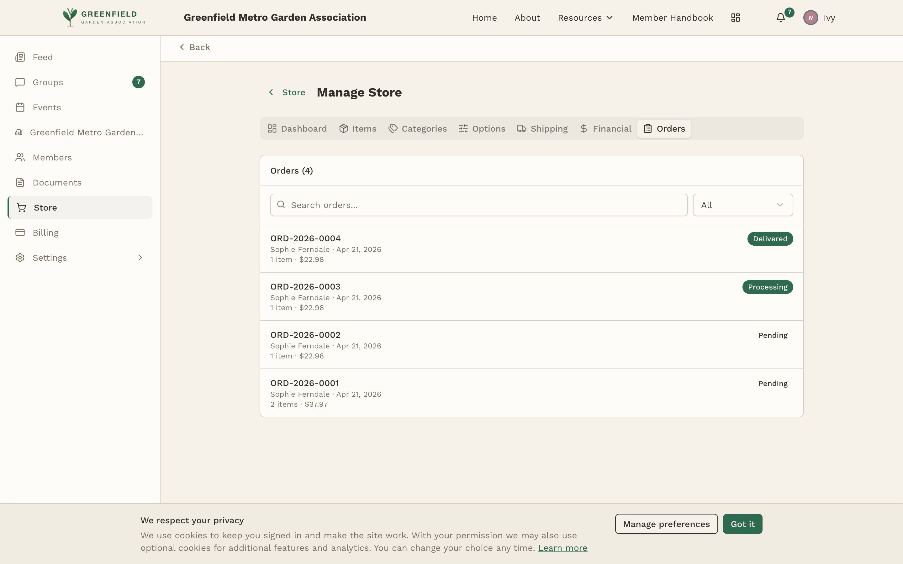This screenshot has width=903, height=564.
Task: Click the Greenfield Garden Association logo
Action: (103, 18)
